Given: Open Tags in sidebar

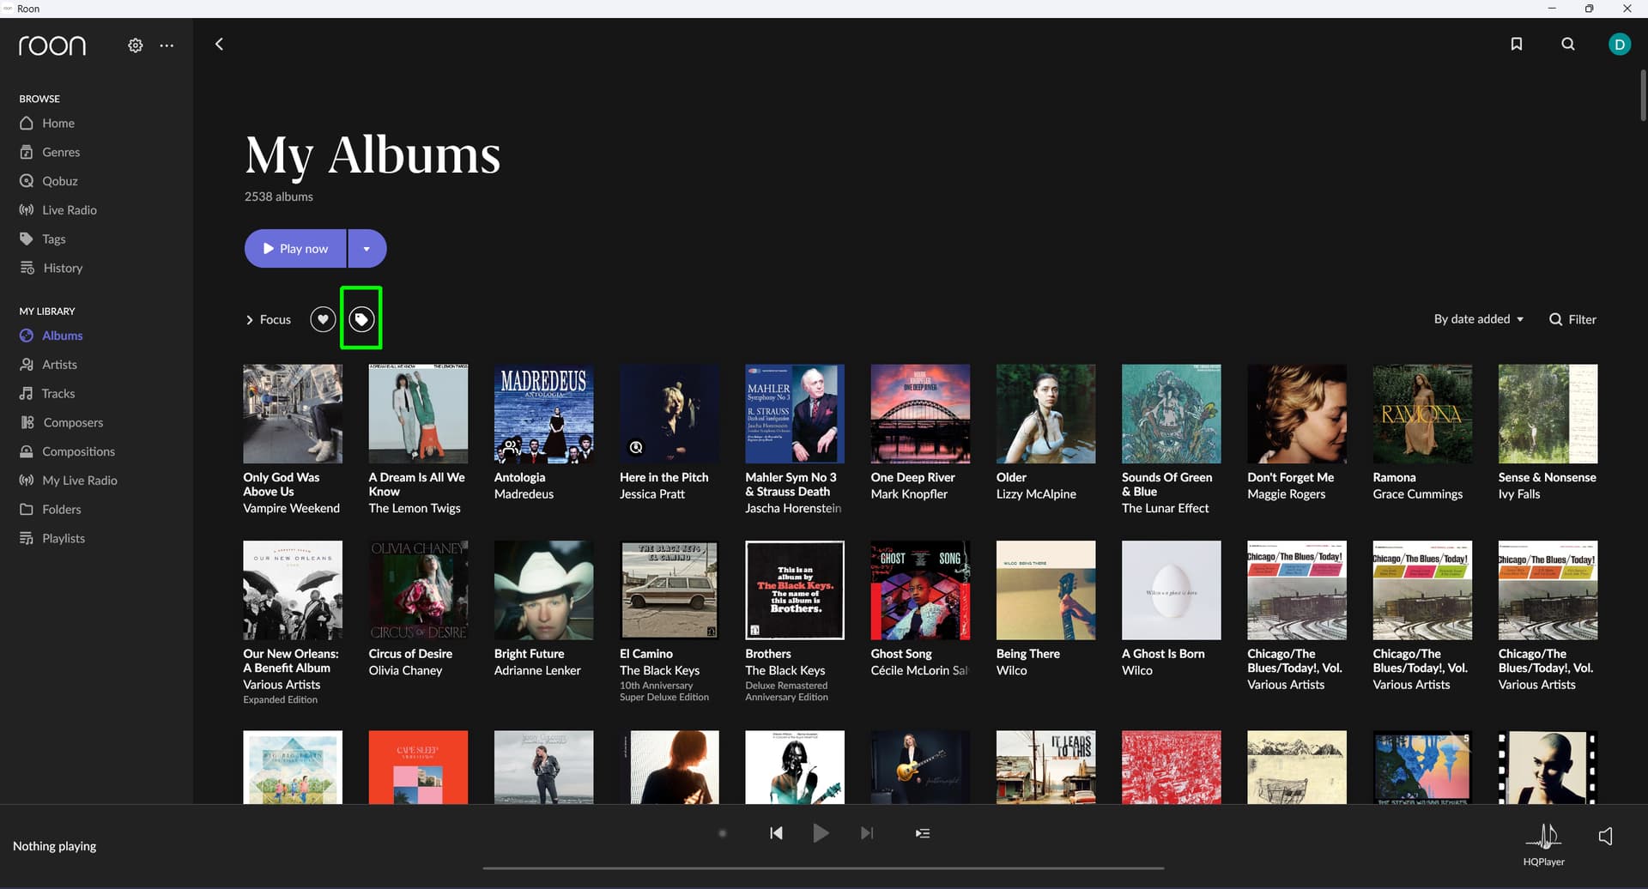Looking at the screenshot, I should pos(43,239).
